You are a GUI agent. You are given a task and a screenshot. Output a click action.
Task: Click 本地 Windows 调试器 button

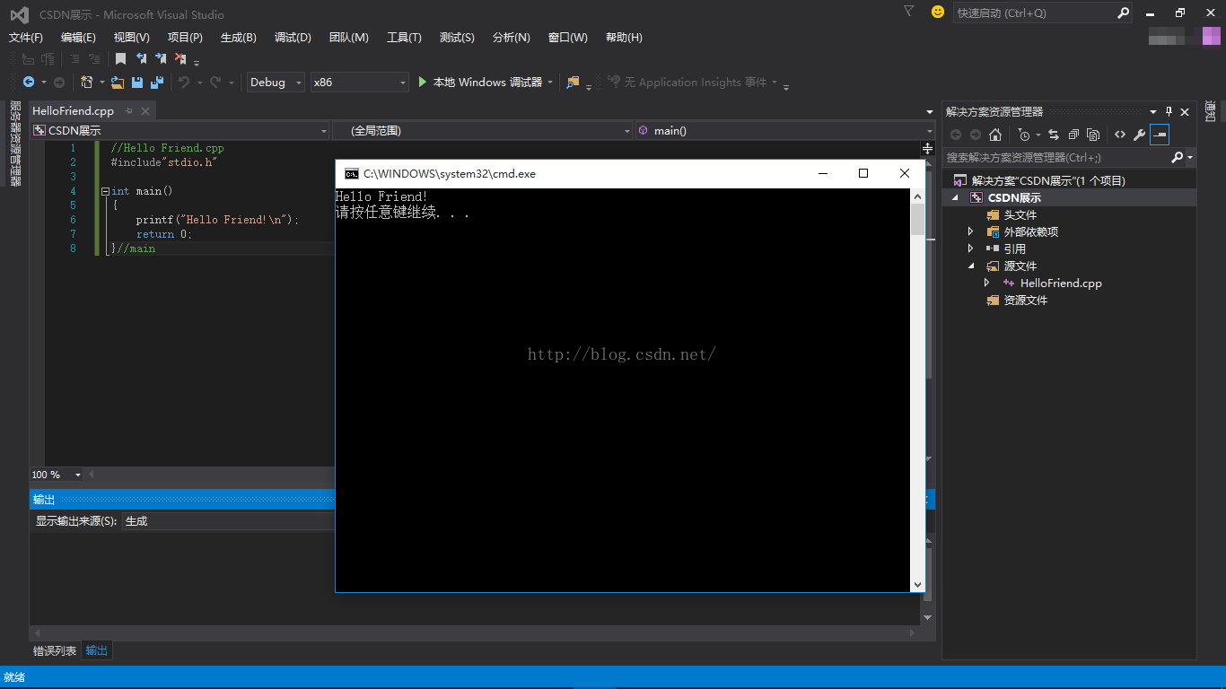tap(479, 82)
